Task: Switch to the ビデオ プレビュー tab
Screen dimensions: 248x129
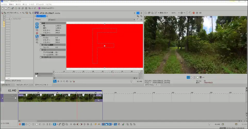Action: (x=150, y=85)
